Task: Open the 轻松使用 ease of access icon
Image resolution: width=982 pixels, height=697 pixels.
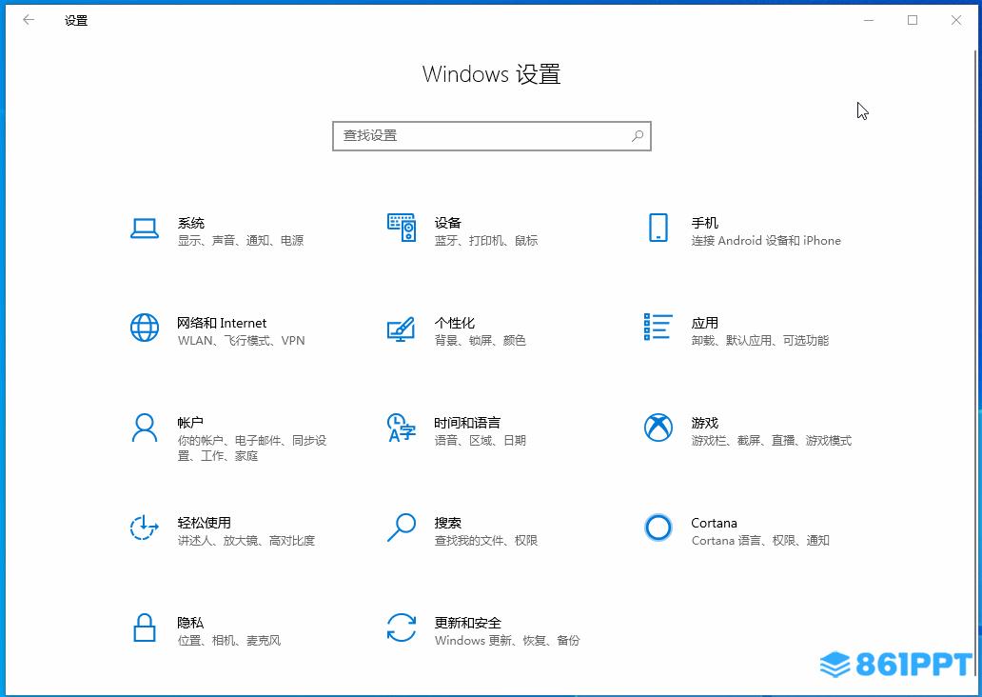Action: tap(144, 528)
